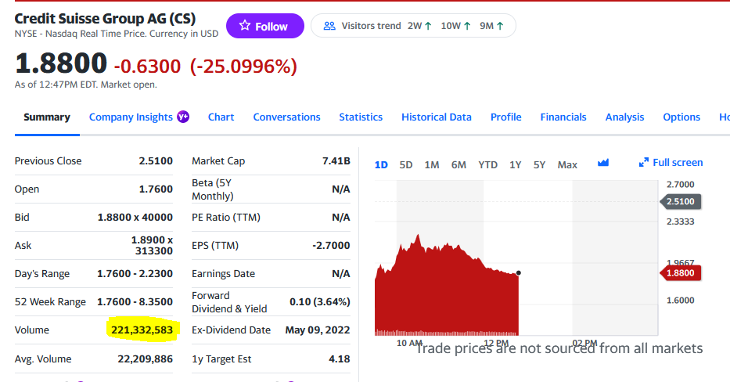This screenshot has height=382, width=730.
Task: Open the Historical Data tab
Action: (x=437, y=117)
